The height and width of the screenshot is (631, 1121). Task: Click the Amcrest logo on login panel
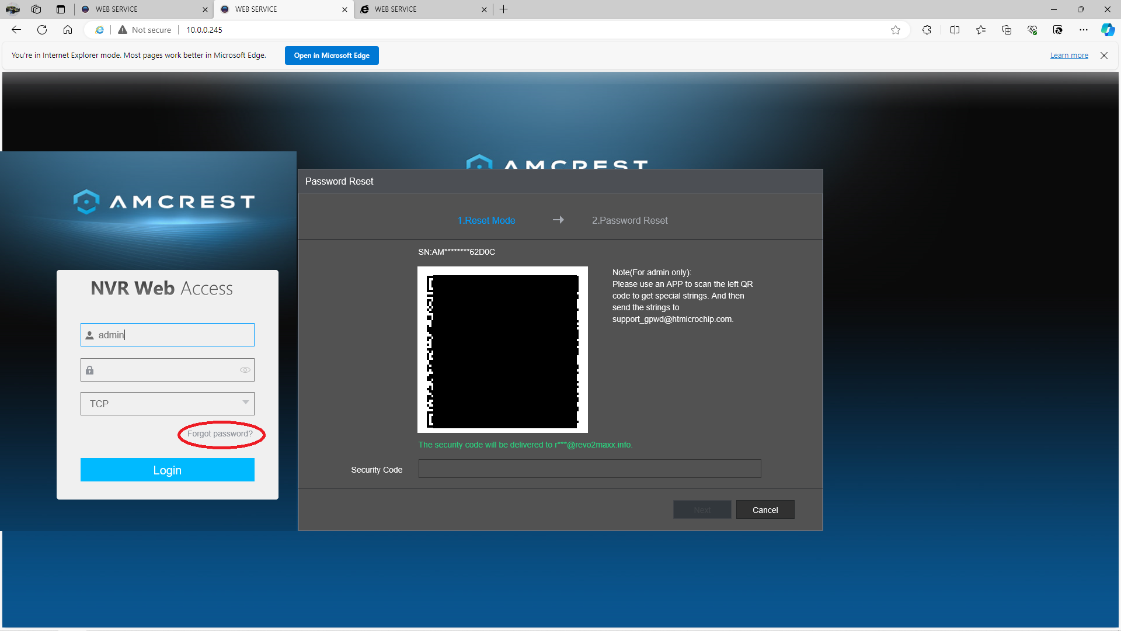pyautogui.click(x=165, y=202)
